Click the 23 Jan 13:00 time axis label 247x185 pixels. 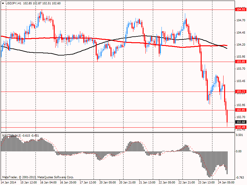click(x=206, y=182)
